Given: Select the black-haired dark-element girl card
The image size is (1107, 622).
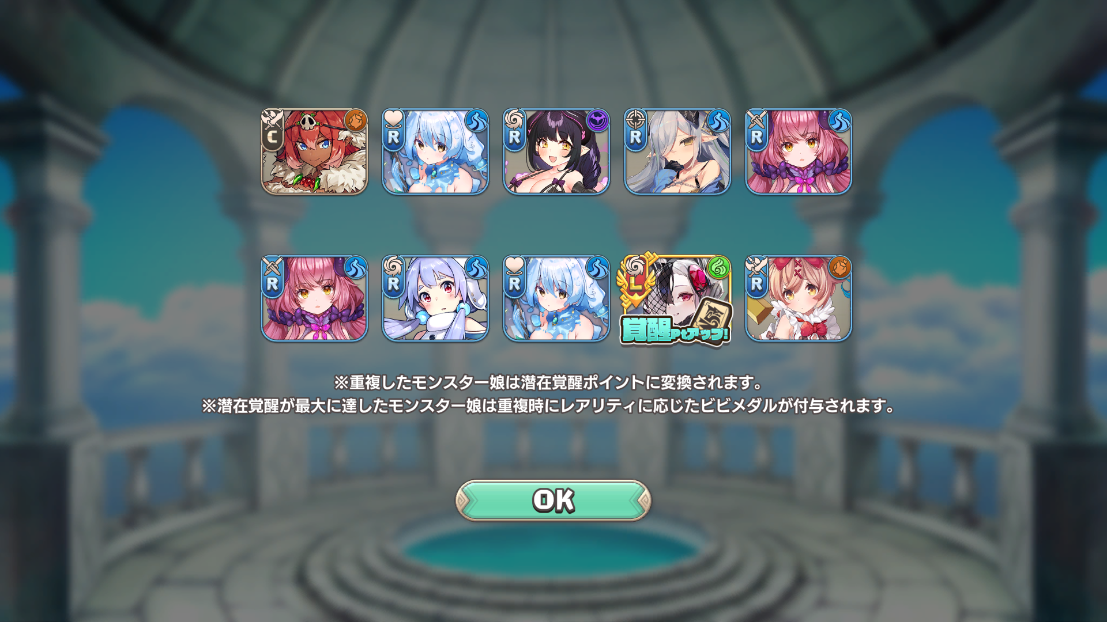Looking at the screenshot, I should click(556, 151).
